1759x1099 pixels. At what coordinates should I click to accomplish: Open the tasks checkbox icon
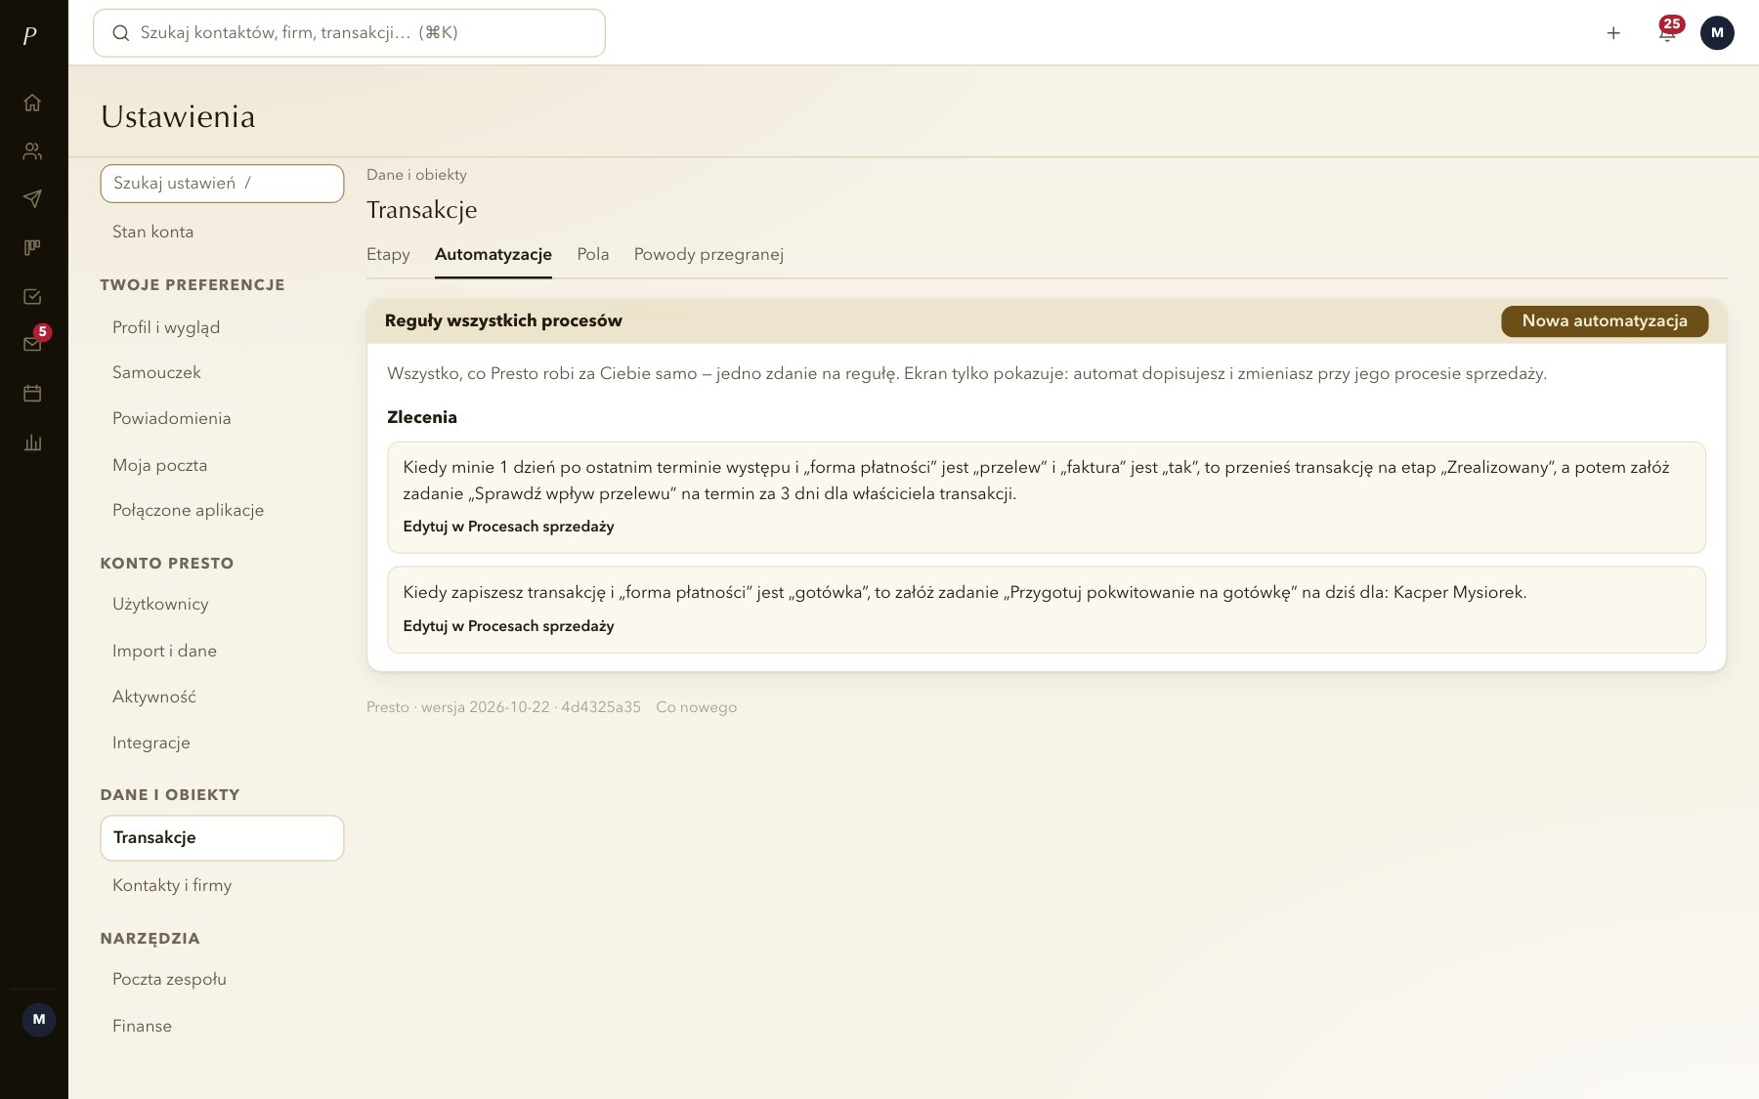[32, 296]
